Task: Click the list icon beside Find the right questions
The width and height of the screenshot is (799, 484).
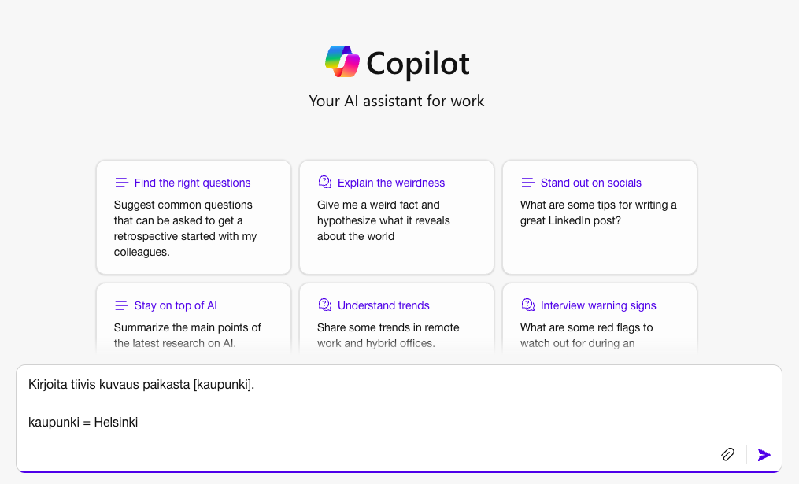Action: pos(121,183)
